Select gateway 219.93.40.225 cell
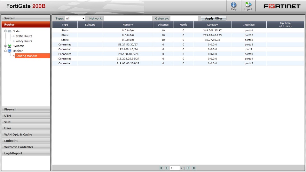Viewport: 306px width, 172px height. click(x=212, y=35)
